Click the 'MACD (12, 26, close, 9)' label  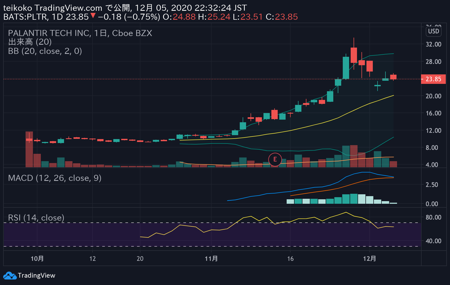pos(55,178)
